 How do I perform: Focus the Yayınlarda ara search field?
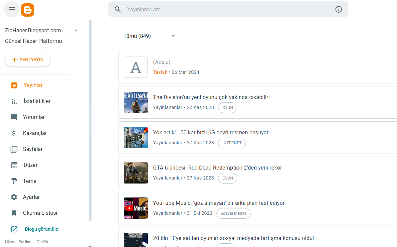(x=228, y=9)
